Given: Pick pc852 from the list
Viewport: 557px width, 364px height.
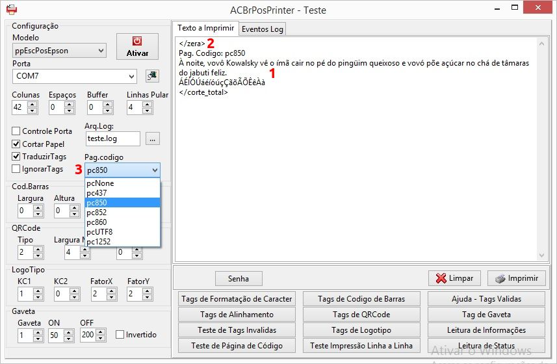Looking at the screenshot, I should [x=123, y=213].
